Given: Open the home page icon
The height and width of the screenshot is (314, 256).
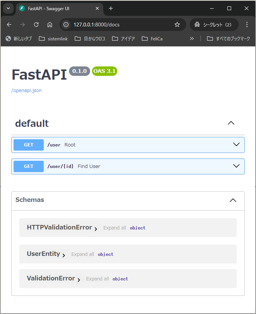Looking at the screenshot, I should pyautogui.click(x=50, y=24).
